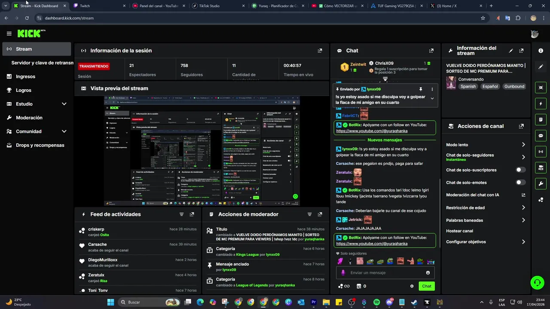The image size is (550, 309).
Task: Open Chat de solo-seguidores options chevron
Action: pos(523,157)
